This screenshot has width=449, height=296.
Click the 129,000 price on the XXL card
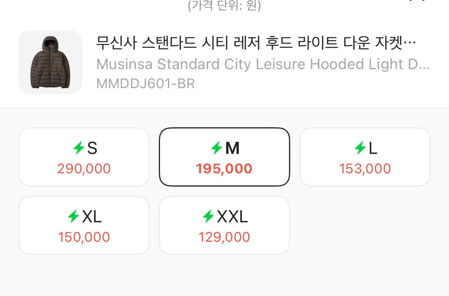pos(224,237)
